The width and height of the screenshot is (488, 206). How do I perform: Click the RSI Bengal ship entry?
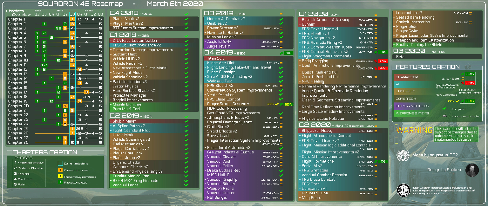tap(217, 197)
